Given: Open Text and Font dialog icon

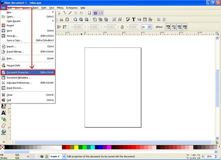Looking at the screenshot, I should 134,19.
